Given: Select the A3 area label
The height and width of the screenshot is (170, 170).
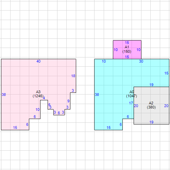Looking at the screenshot, I should 38,92.
